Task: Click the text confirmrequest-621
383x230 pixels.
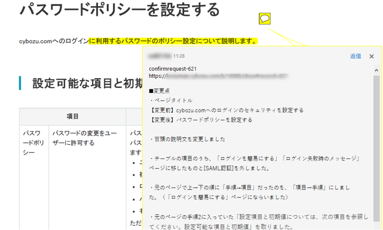Action: click(x=173, y=69)
